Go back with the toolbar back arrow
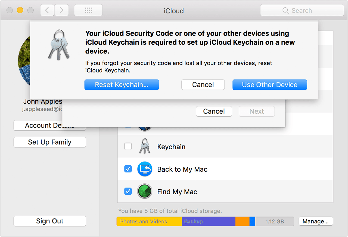This screenshot has width=348, height=237. pyautogui.click(x=47, y=10)
